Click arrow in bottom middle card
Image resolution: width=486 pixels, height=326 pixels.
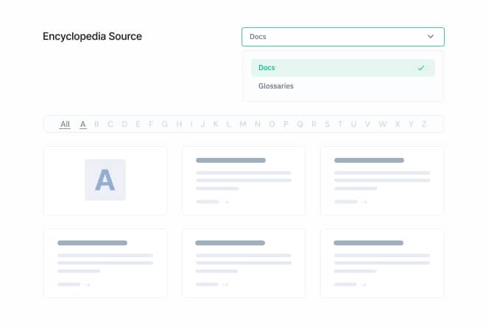[x=225, y=284]
